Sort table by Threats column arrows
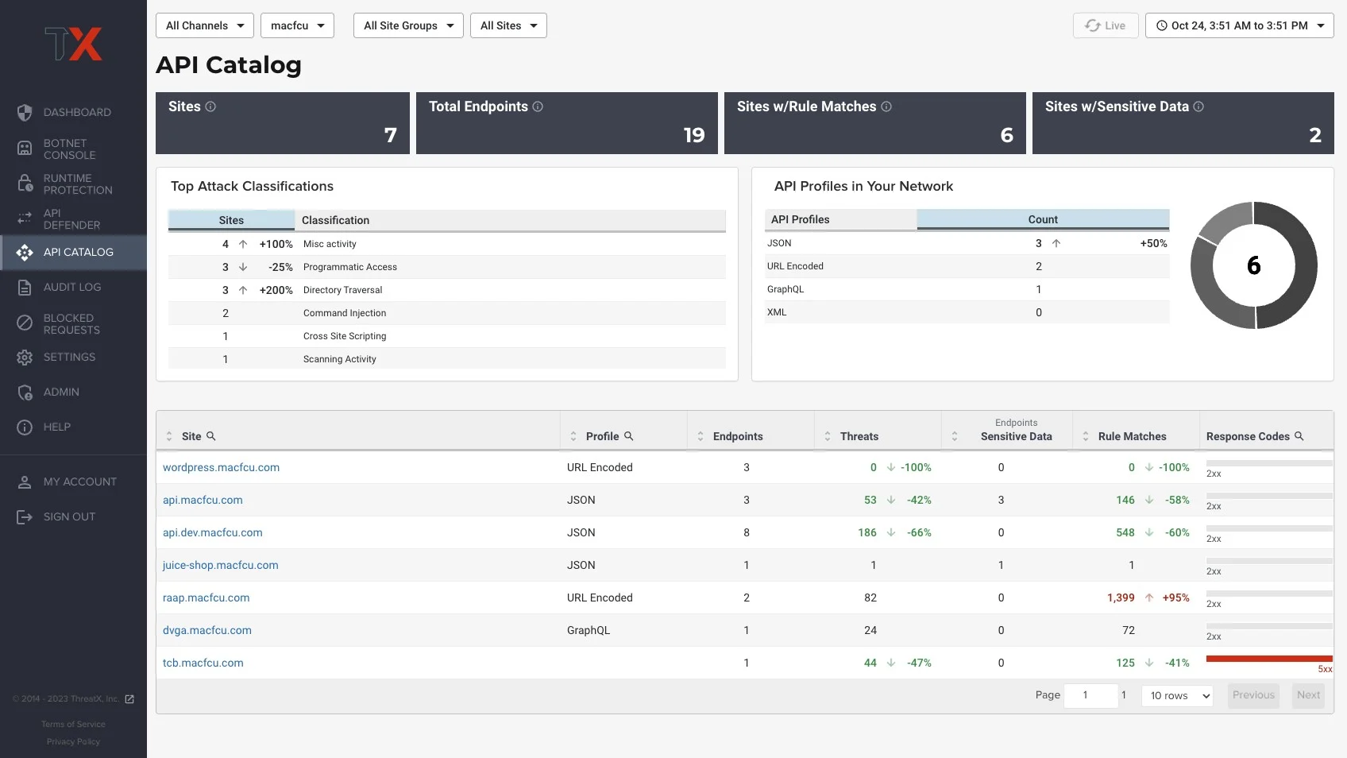Viewport: 1347px width, 758px height. pos(828,436)
